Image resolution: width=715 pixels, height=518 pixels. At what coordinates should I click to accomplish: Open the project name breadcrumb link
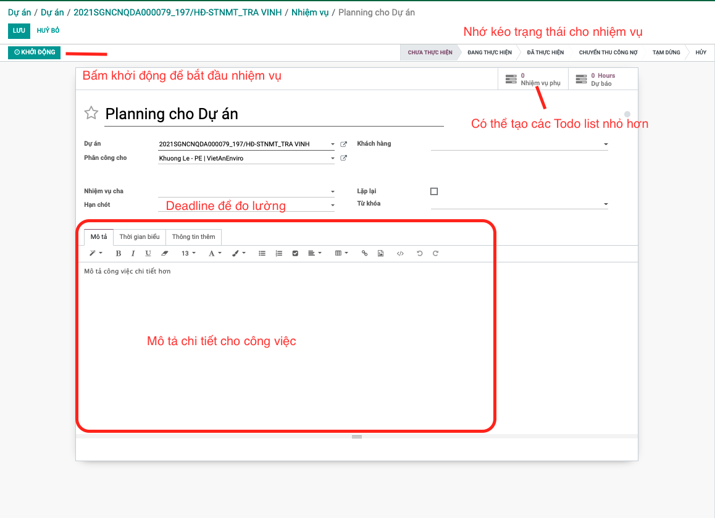(x=177, y=12)
